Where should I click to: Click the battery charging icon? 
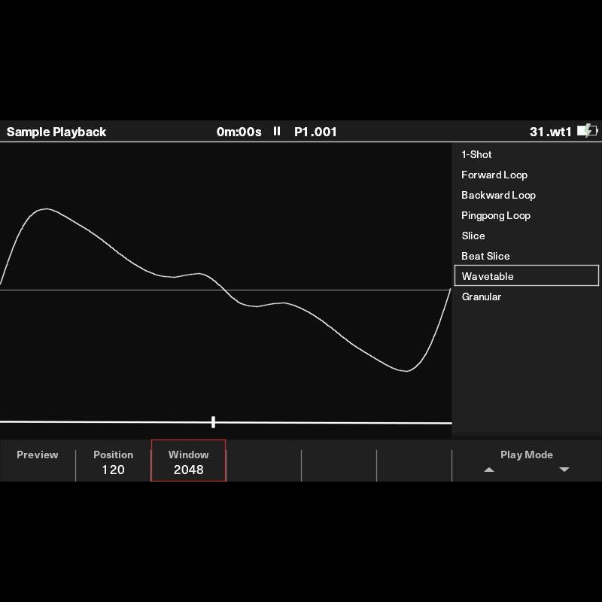[587, 131]
